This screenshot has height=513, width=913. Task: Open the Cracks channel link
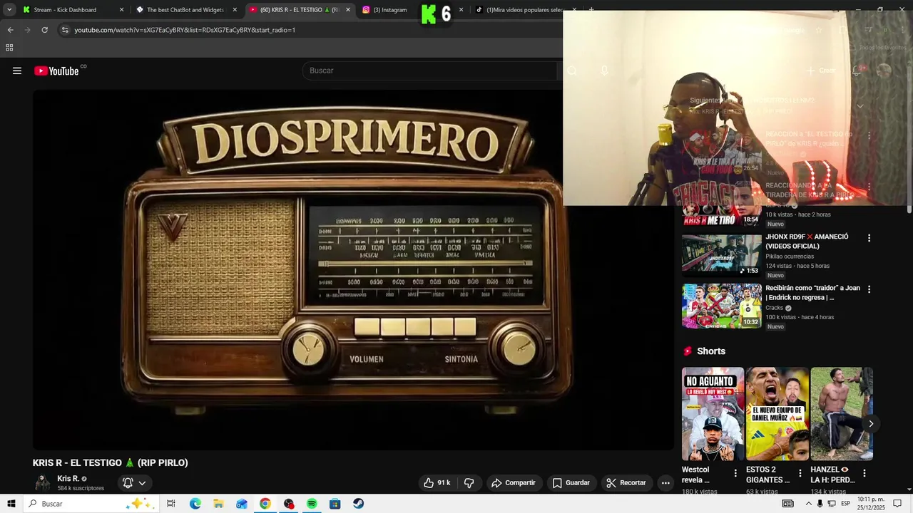774,308
